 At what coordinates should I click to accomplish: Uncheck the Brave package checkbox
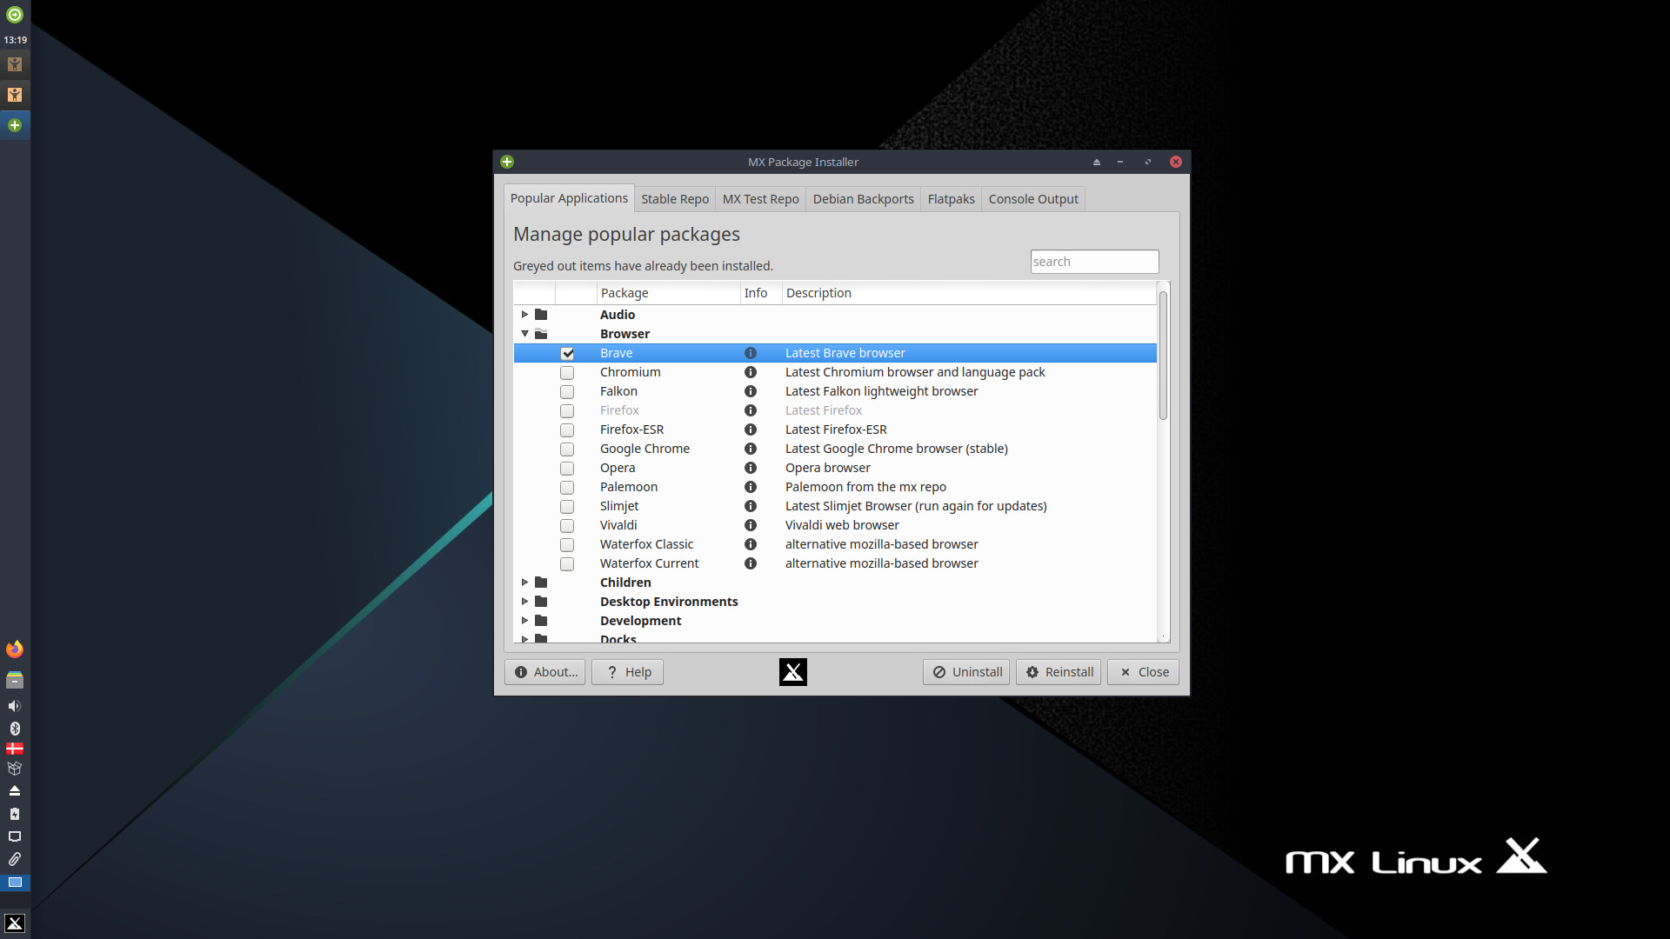coord(567,353)
